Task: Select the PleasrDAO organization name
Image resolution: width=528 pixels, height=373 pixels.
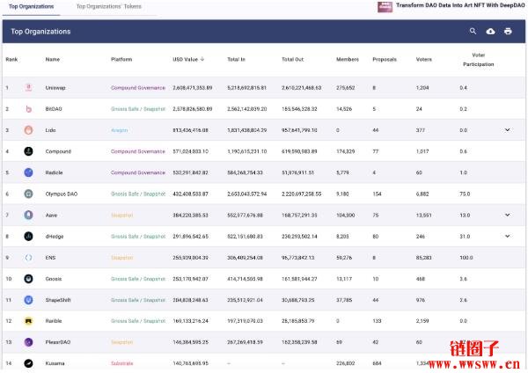Action: tap(58, 342)
